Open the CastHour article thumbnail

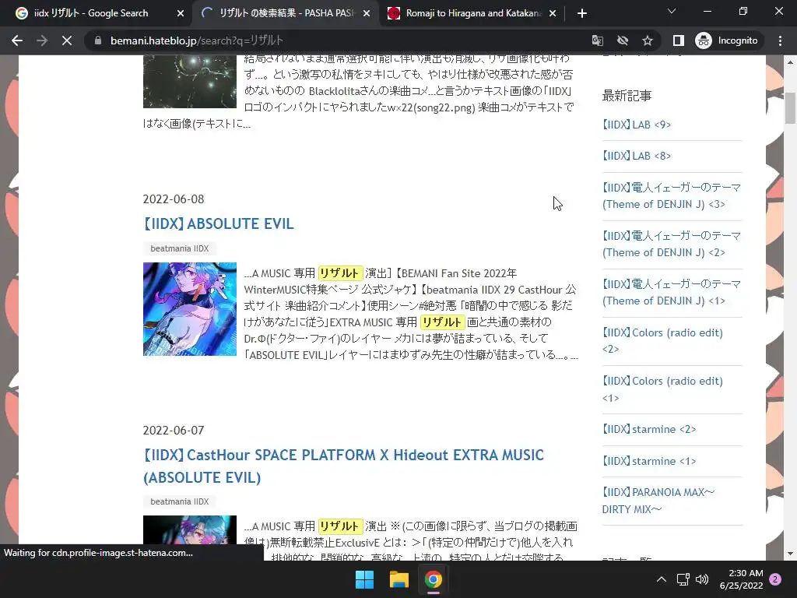(x=190, y=538)
